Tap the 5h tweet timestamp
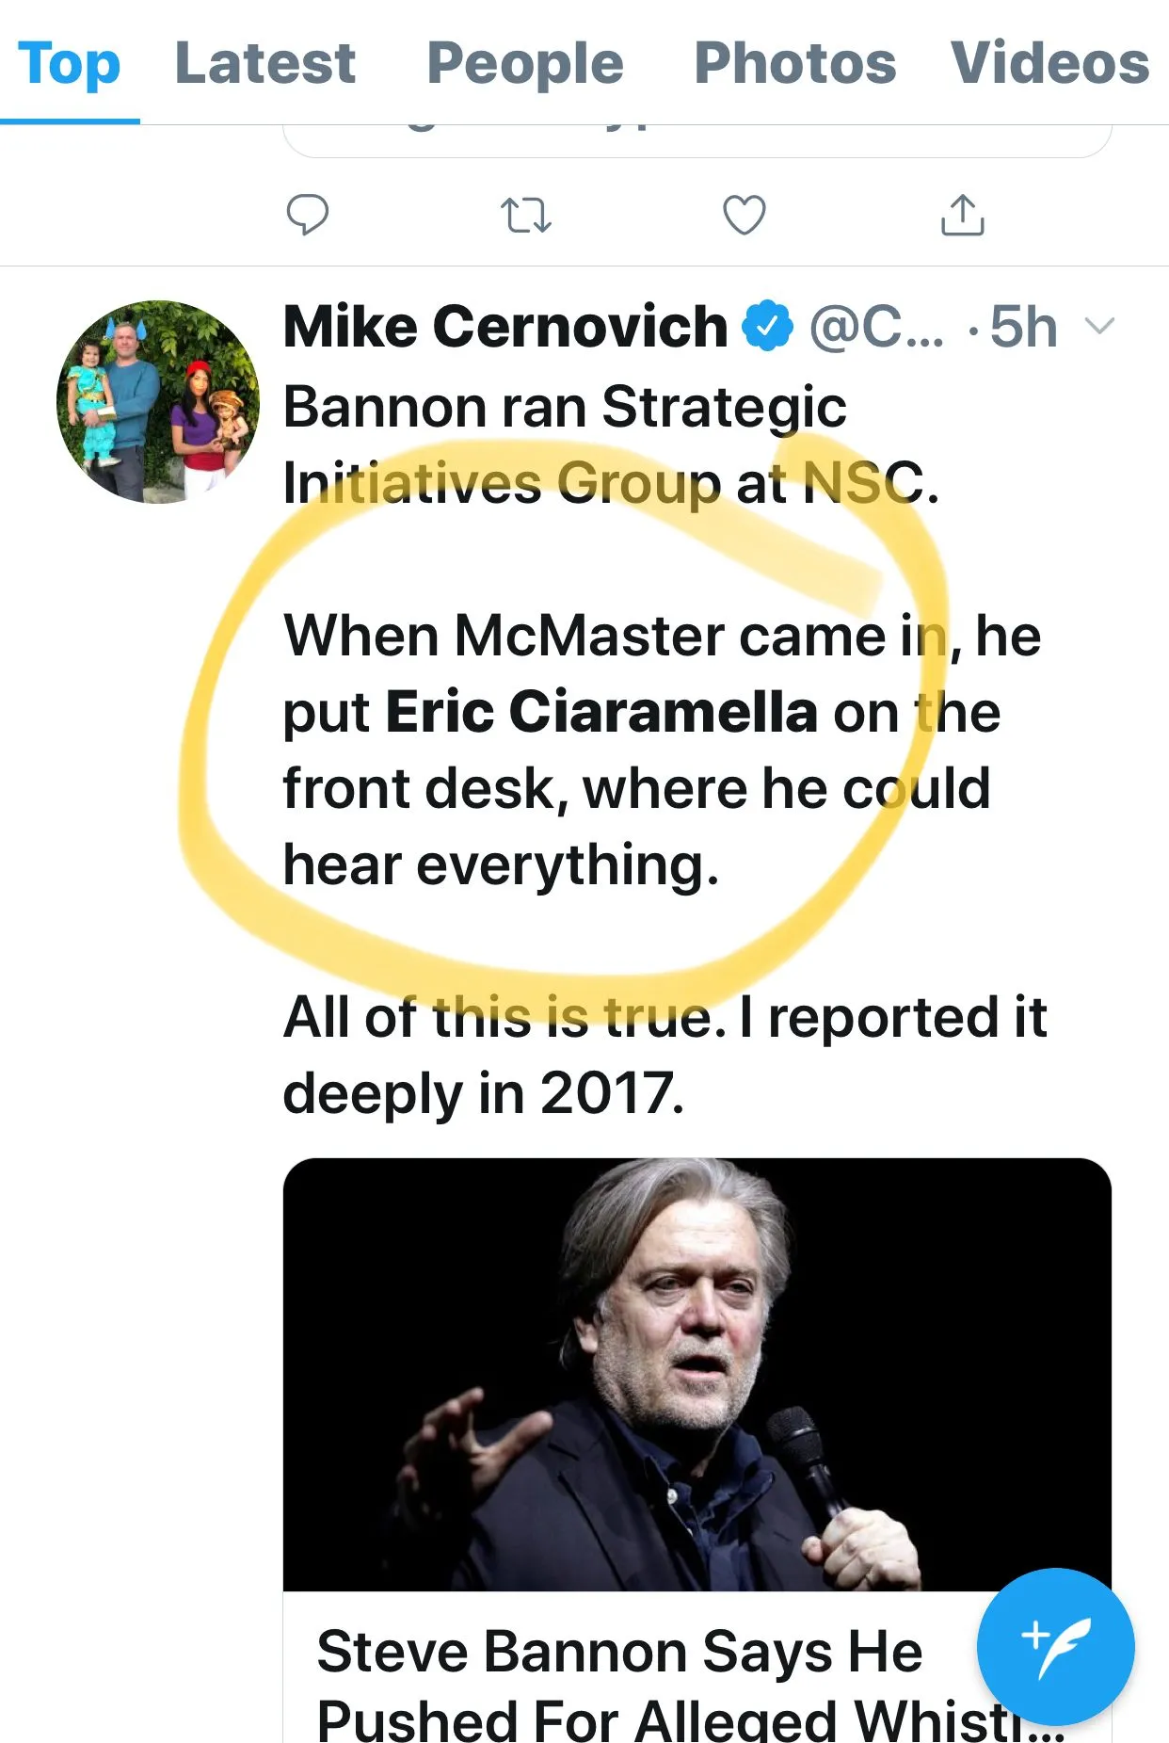 tap(1023, 327)
